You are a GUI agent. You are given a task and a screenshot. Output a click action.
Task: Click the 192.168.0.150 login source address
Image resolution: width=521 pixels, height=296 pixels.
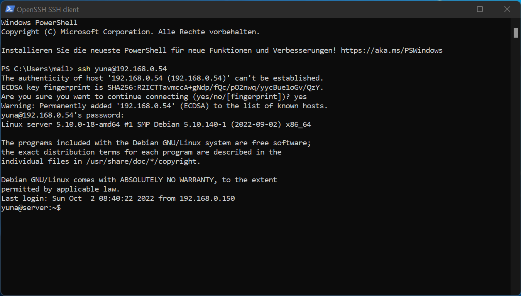click(207, 198)
